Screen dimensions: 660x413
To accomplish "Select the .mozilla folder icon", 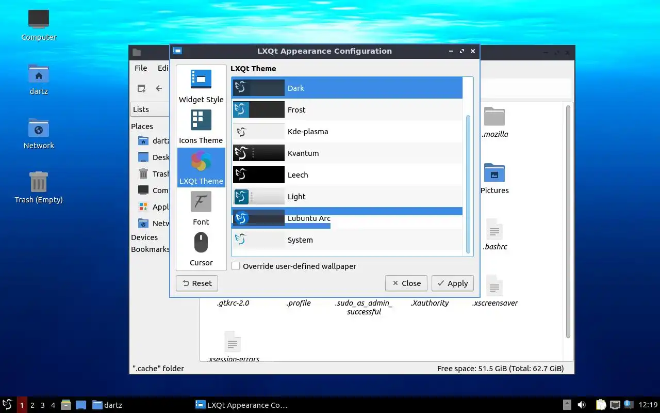I will [x=494, y=117].
